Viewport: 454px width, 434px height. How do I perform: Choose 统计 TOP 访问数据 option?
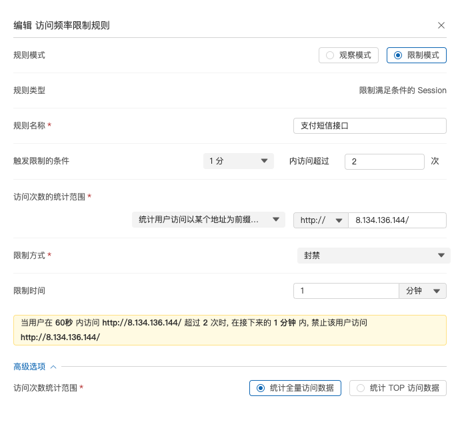pos(397,388)
